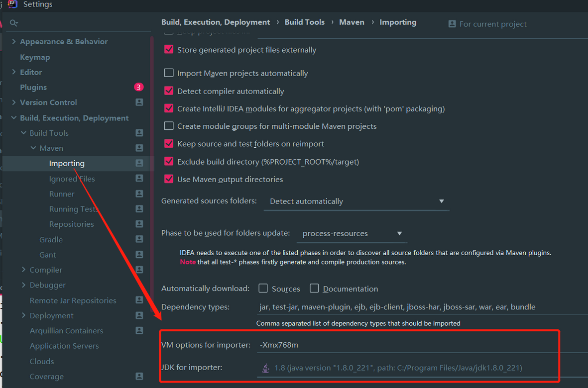Enable Import Maven projects automatically
Image resolution: width=588 pixels, height=388 pixels.
tap(169, 73)
